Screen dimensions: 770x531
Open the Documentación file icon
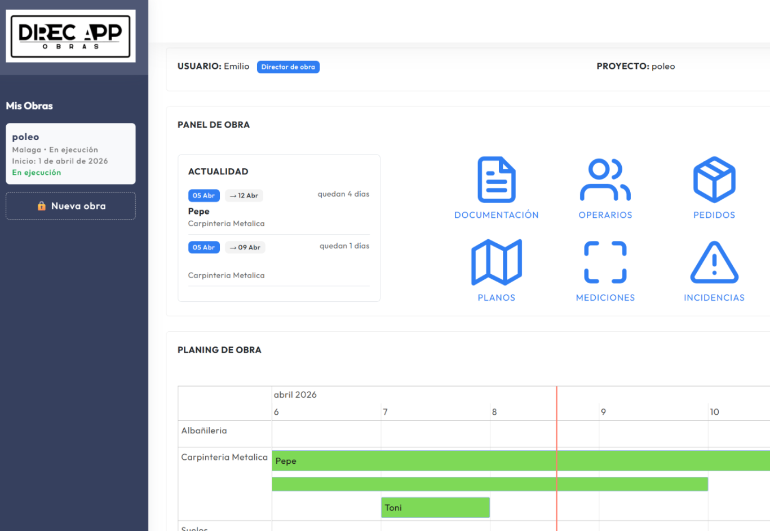tap(496, 180)
